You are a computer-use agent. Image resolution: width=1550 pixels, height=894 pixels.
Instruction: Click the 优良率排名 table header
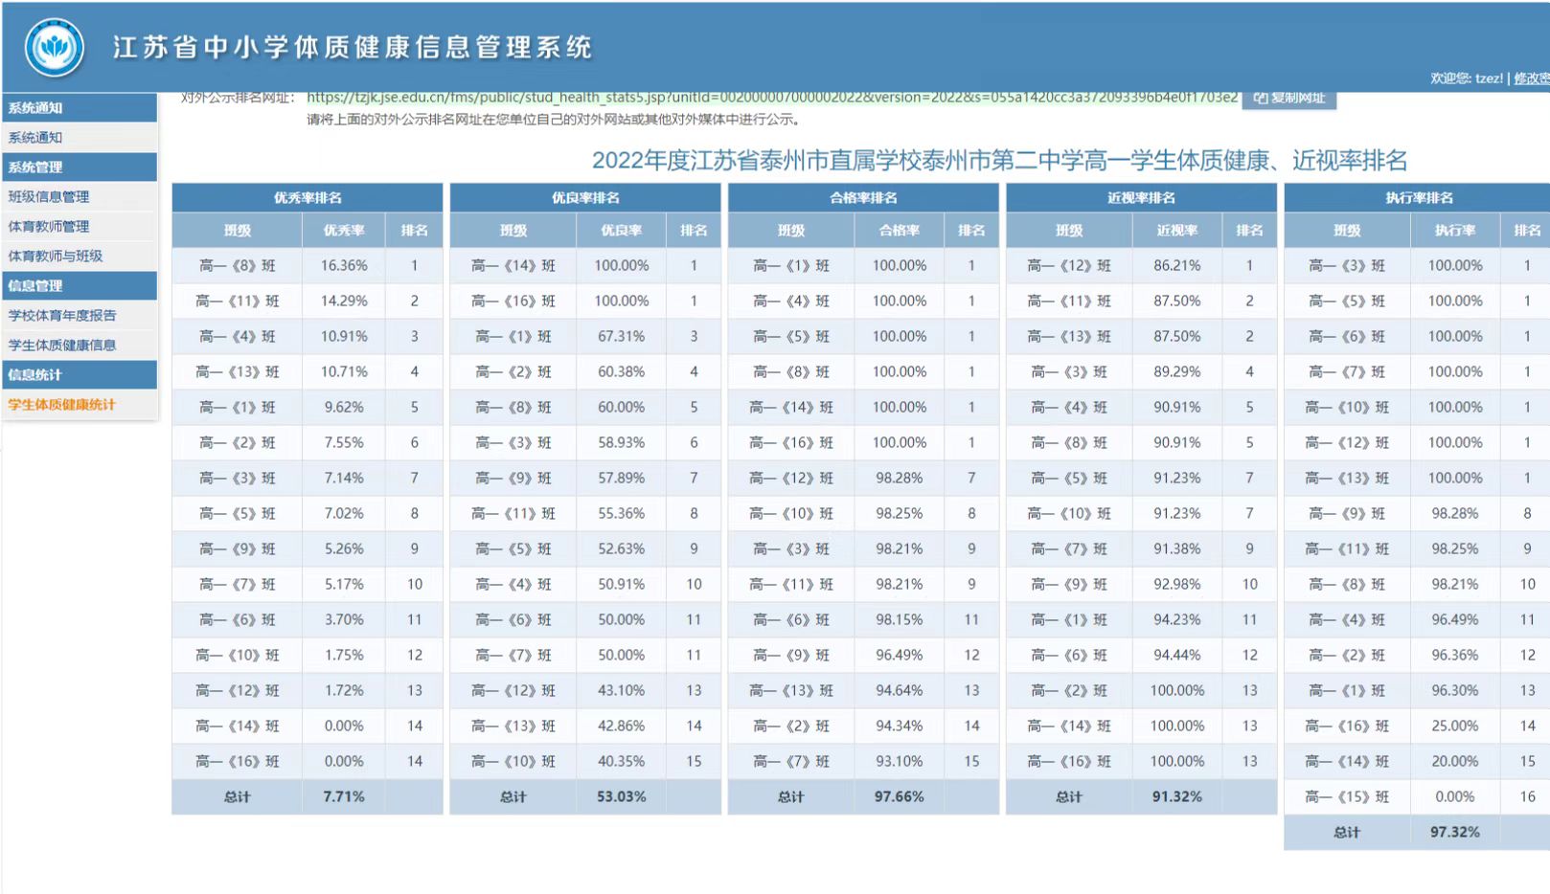(x=585, y=198)
